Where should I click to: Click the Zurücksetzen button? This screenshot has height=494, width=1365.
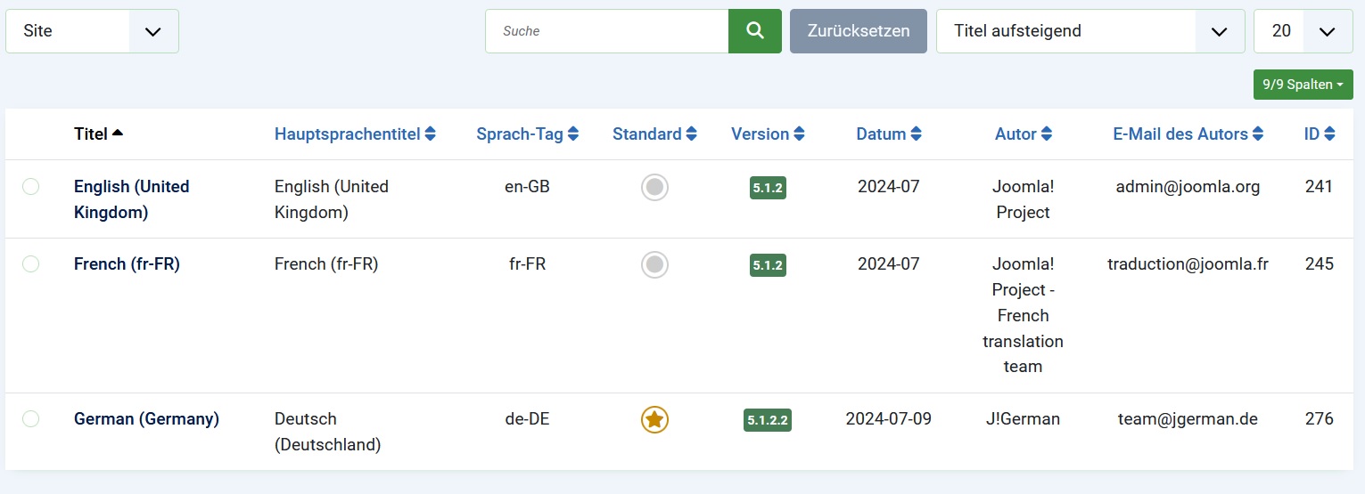click(x=859, y=31)
